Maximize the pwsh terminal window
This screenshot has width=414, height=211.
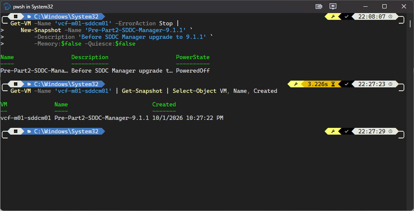click(384, 7)
